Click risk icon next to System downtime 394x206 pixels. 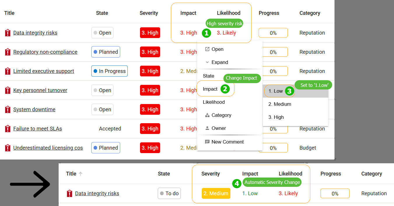8,110
